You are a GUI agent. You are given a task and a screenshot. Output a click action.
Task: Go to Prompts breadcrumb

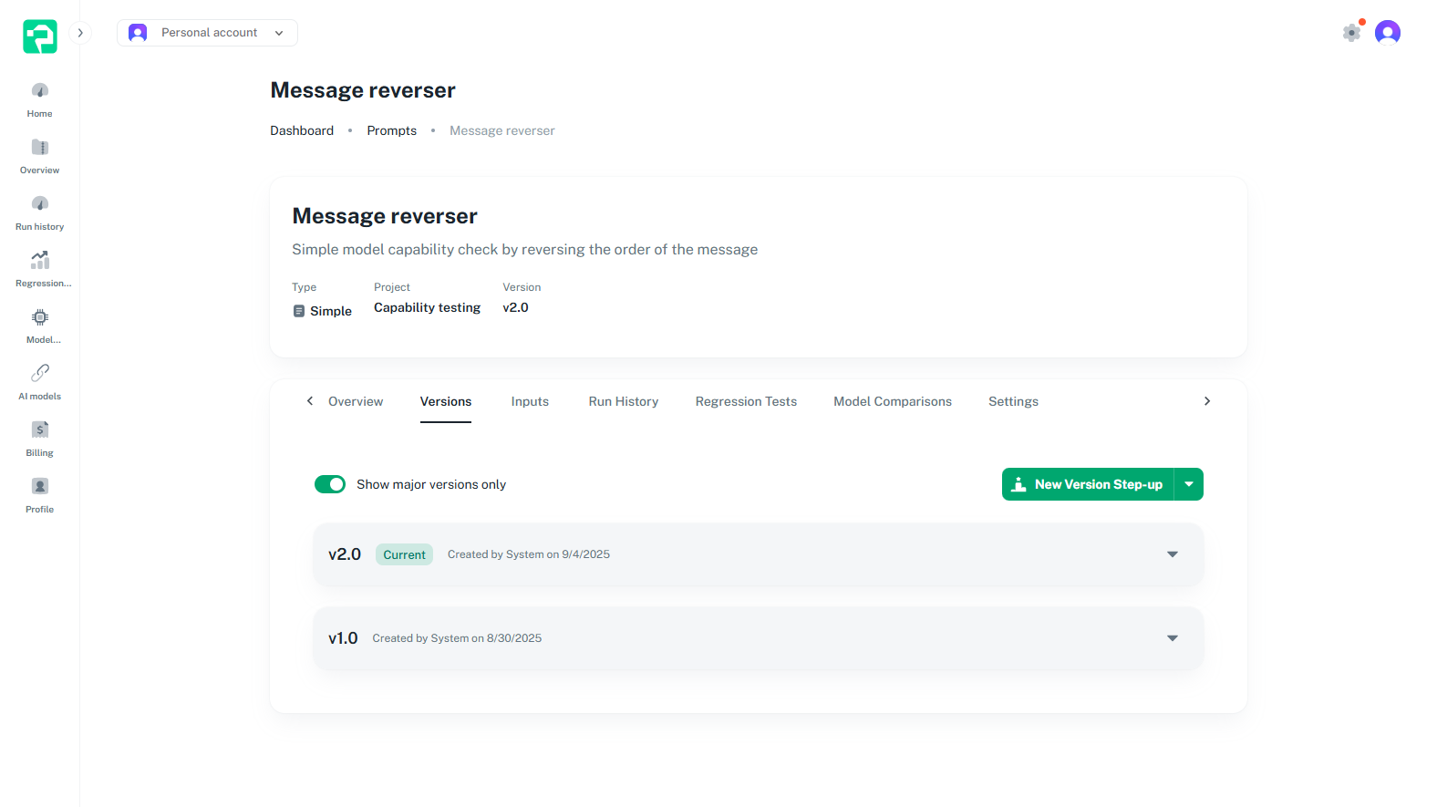[392, 130]
